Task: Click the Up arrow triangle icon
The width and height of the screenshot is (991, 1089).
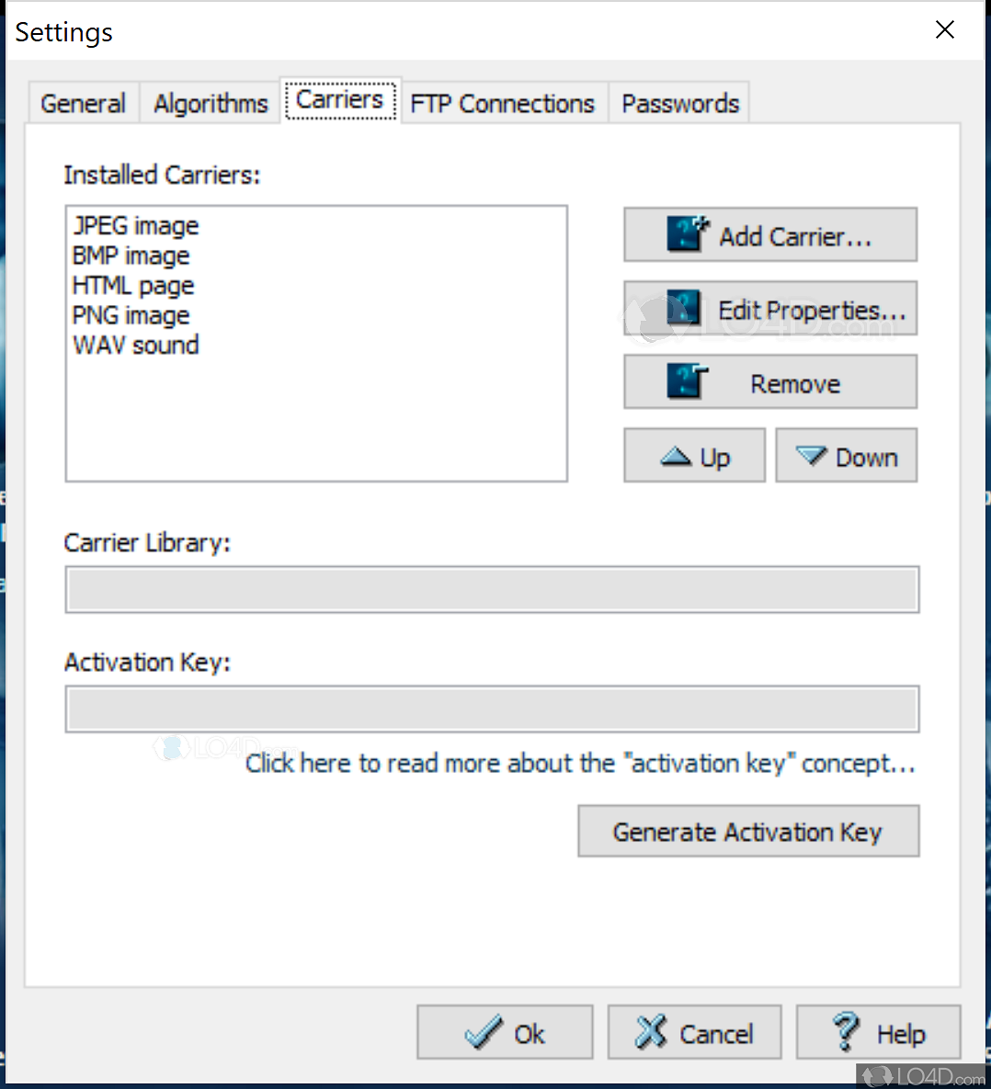Action: coord(676,456)
